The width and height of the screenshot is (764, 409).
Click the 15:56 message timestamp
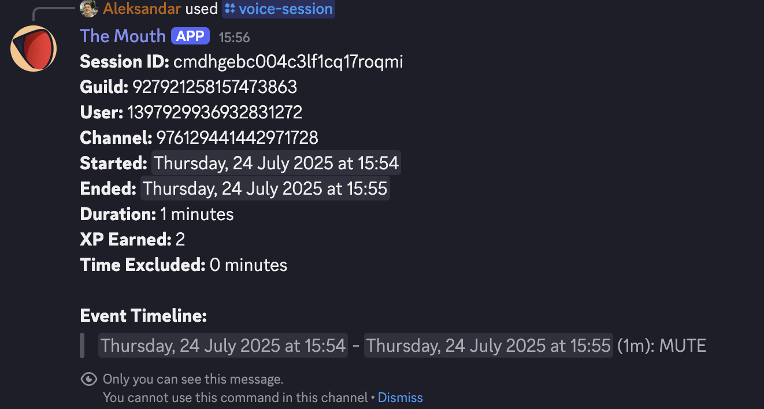click(x=234, y=38)
